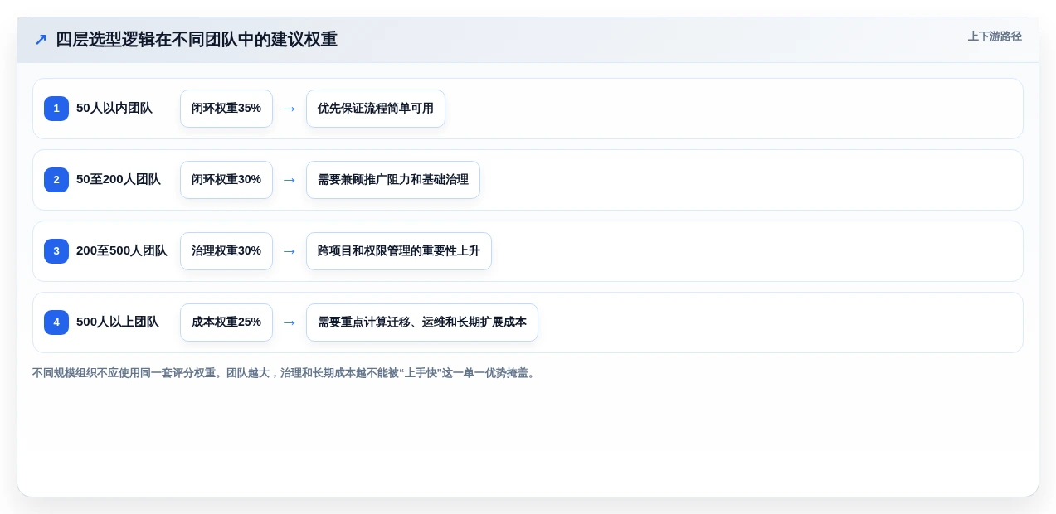Click the 需要重点计算迁移、运维和长期扩展成本 chip
Screen dimensions: 1056x514
422,322
